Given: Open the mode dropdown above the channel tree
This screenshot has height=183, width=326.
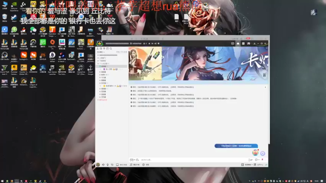Looking at the screenshot, I should [101, 52].
